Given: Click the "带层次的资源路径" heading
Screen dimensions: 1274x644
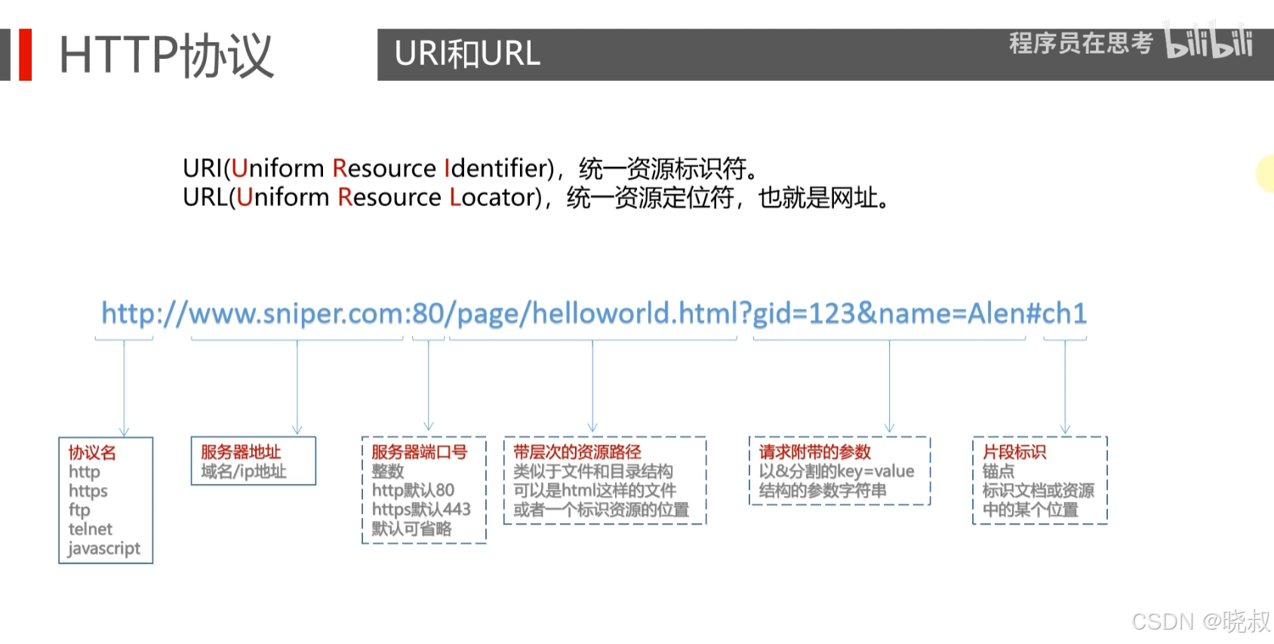Looking at the screenshot, I should [x=577, y=451].
